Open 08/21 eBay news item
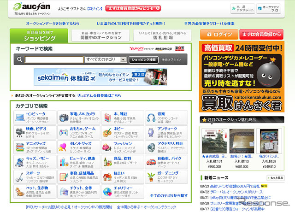 241,198
